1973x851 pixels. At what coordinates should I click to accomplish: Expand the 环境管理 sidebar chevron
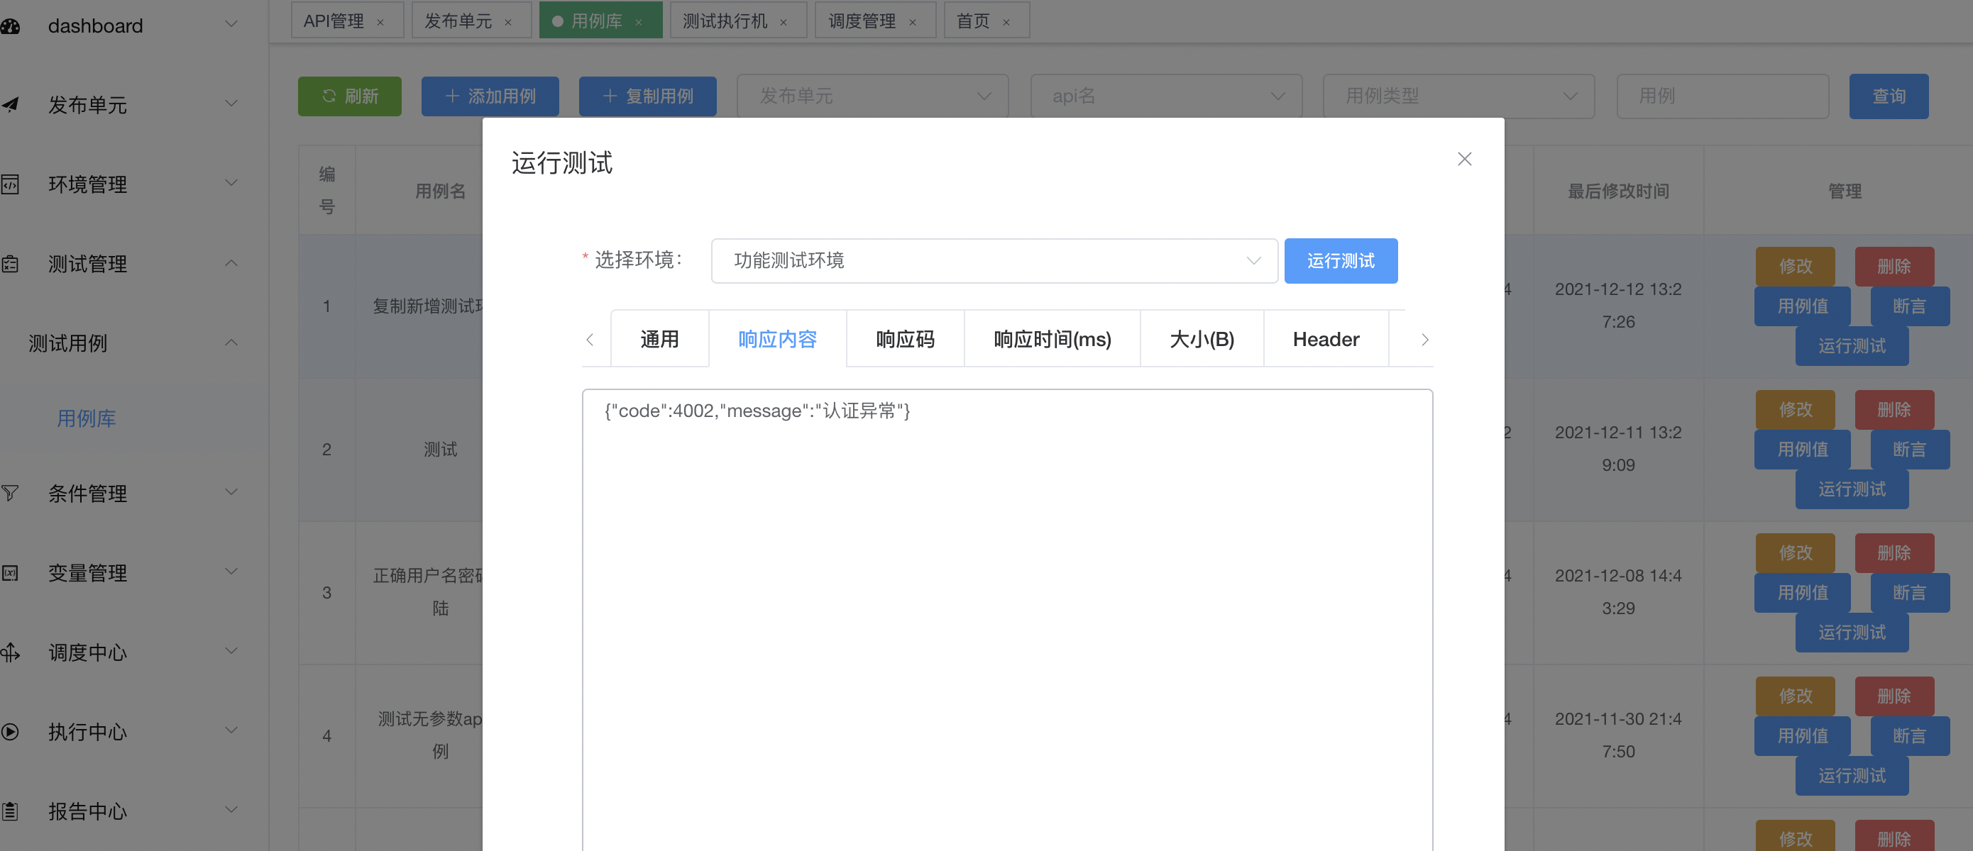[x=231, y=183]
